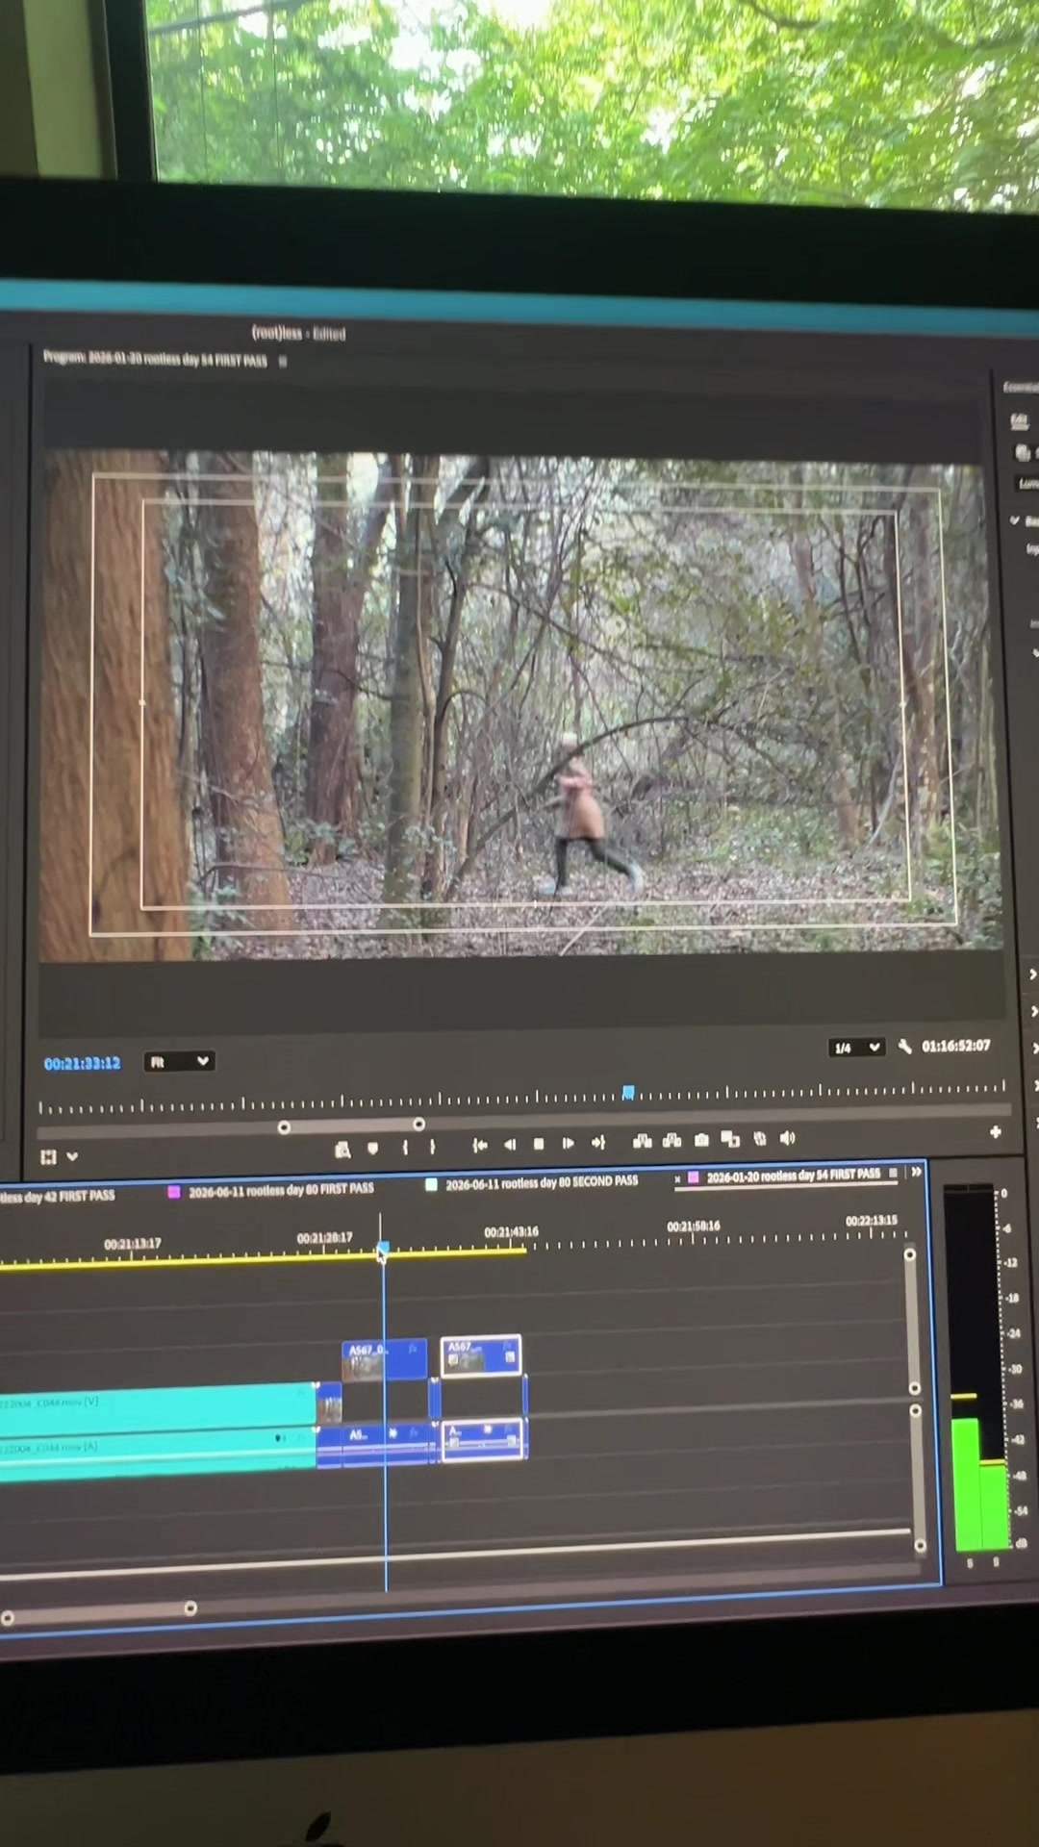Image resolution: width=1039 pixels, height=1847 pixels.
Task: Click the left handle of timeline zoom bar
Action: tap(8, 1618)
